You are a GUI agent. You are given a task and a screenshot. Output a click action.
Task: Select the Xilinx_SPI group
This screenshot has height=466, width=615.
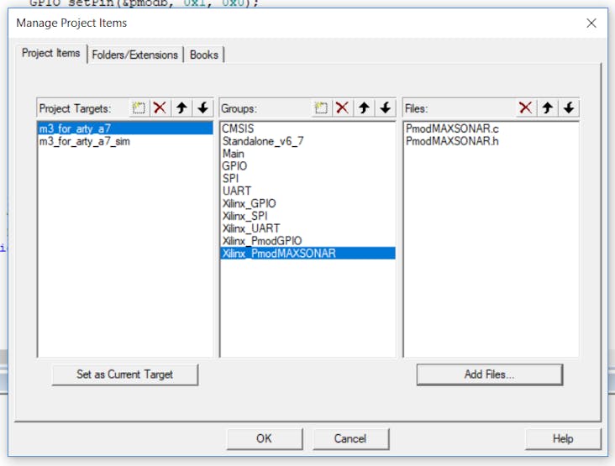(307, 216)
